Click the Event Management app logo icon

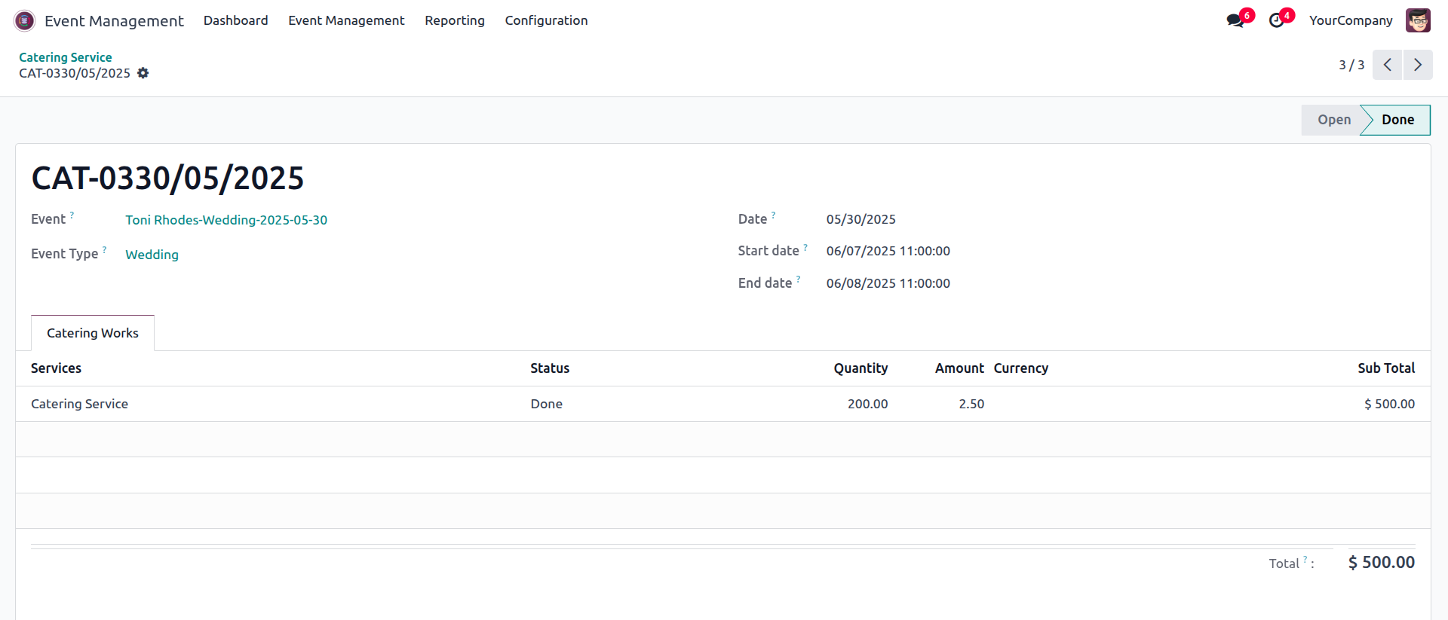click(24, 20)
